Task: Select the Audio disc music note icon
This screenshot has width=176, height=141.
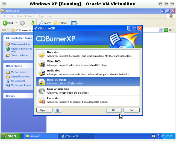Action: (x=42, y=73)
